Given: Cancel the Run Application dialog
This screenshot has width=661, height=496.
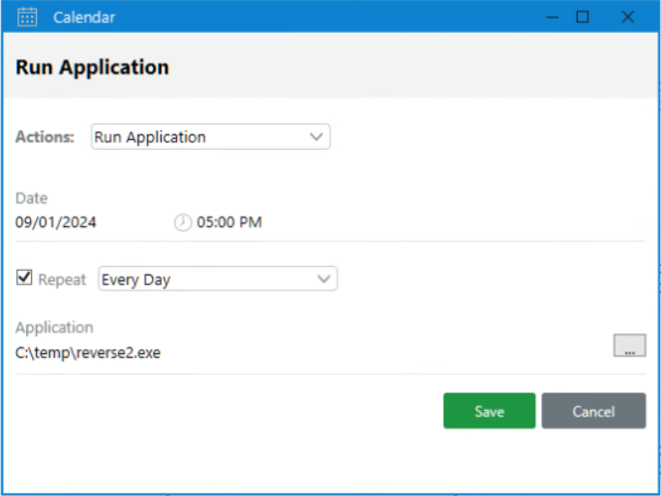Looking at the screenshot, I should (x=593, y=411).
